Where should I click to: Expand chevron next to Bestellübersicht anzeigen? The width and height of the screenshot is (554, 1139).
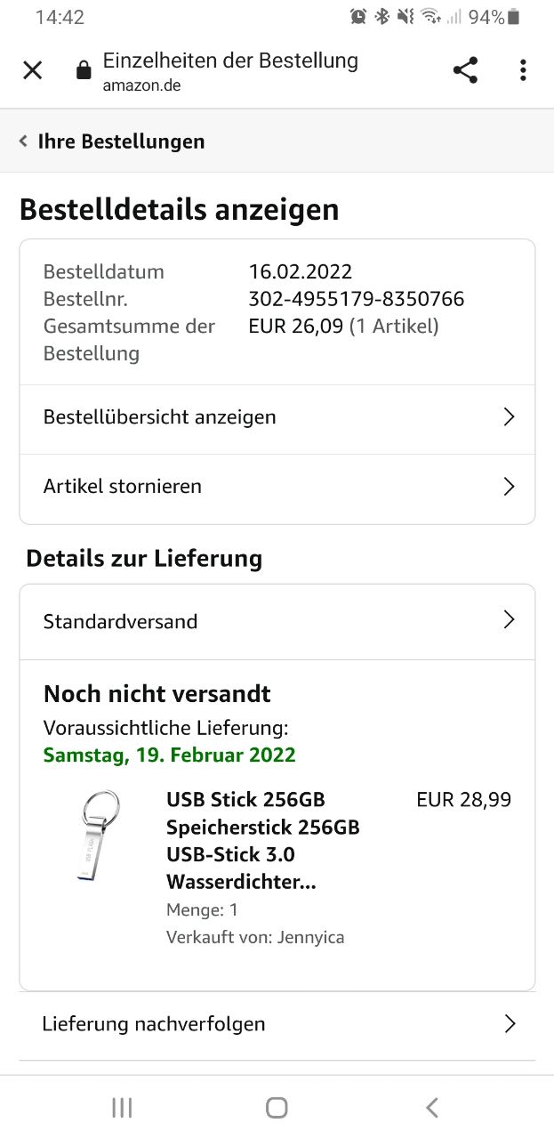[x=509, y=417]
